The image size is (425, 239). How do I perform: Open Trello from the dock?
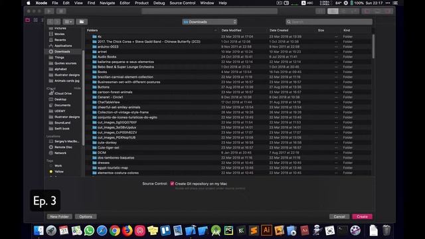pos(165,230)
